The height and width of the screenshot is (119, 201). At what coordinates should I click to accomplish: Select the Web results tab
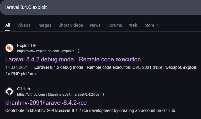[x=133, y=25]
